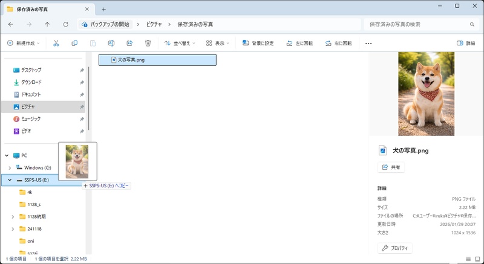Click 左に回転 rotate left button
Screen dimensions: 484x264
299,43
